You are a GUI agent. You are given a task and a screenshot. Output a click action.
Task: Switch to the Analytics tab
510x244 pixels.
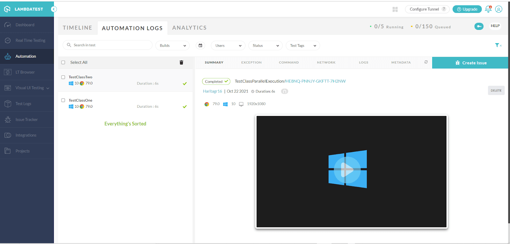189,28
